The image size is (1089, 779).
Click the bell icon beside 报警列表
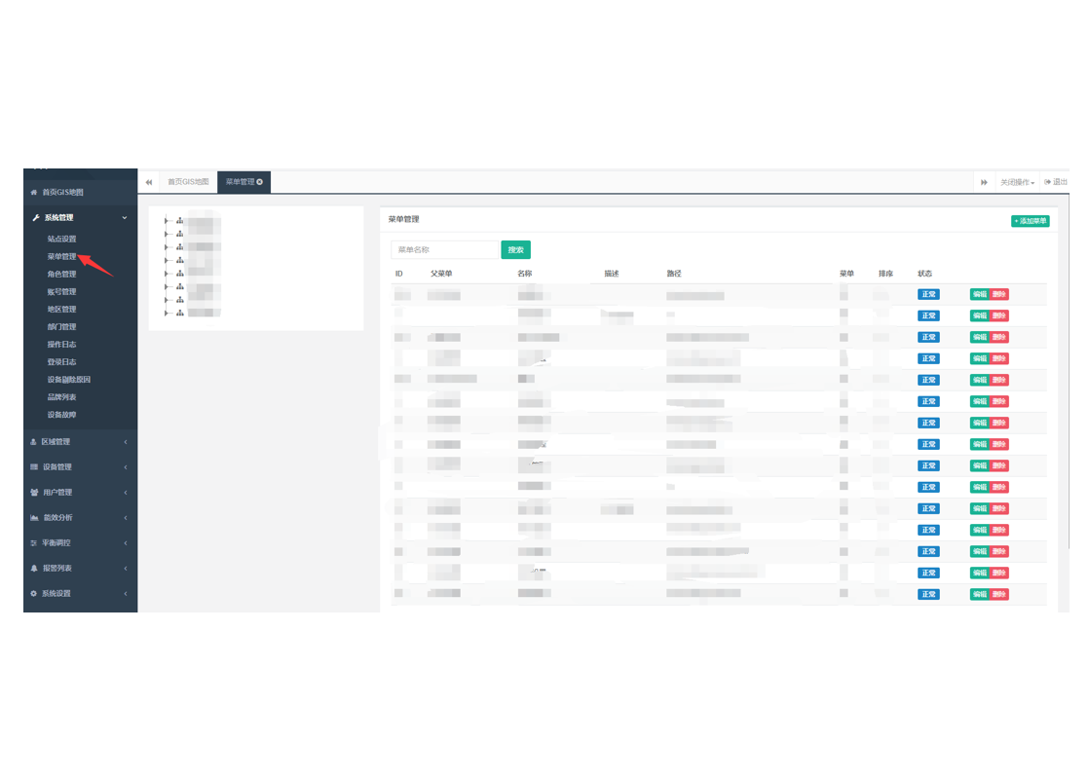34,569
